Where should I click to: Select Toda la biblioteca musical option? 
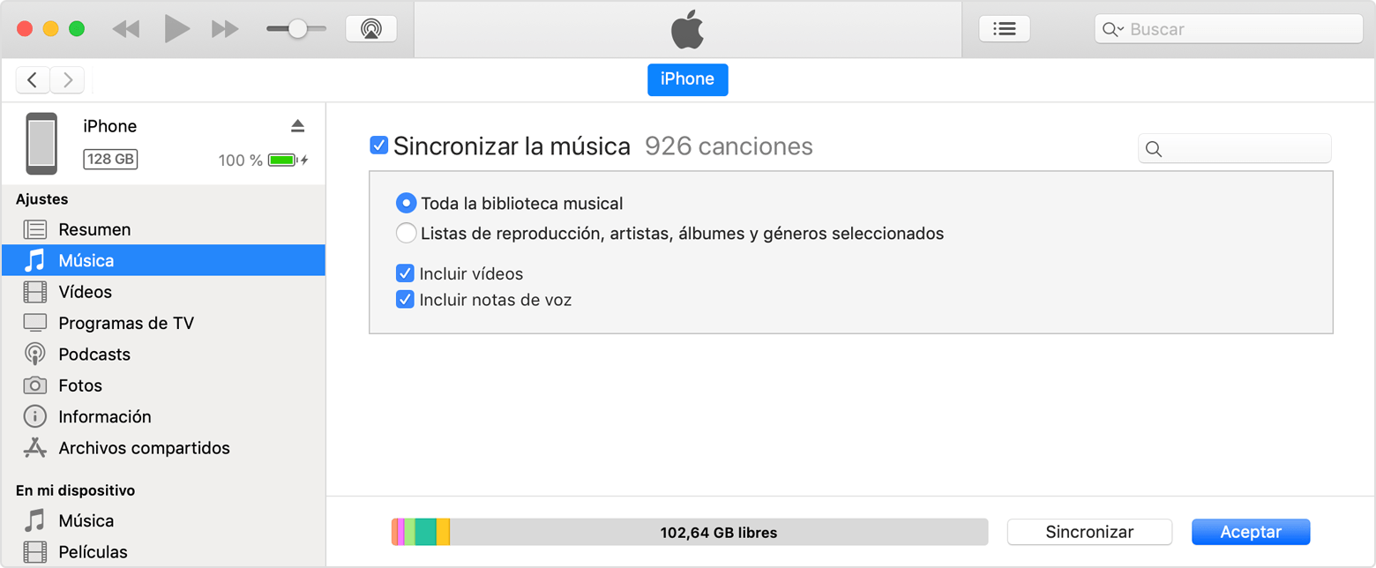point(406,204)
